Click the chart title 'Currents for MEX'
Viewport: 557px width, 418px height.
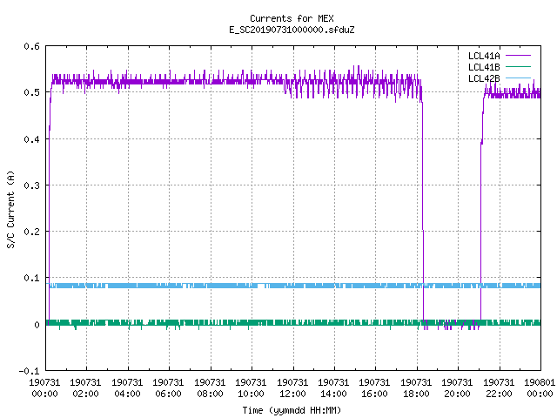tap(292, 18)
